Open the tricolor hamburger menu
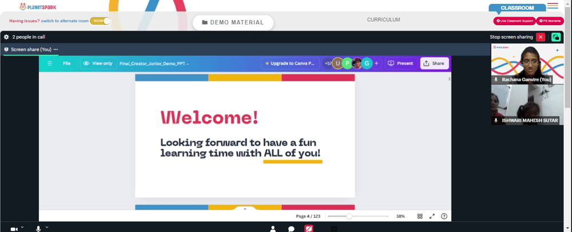Screen dimensions: 572x232 click(553, 6)
